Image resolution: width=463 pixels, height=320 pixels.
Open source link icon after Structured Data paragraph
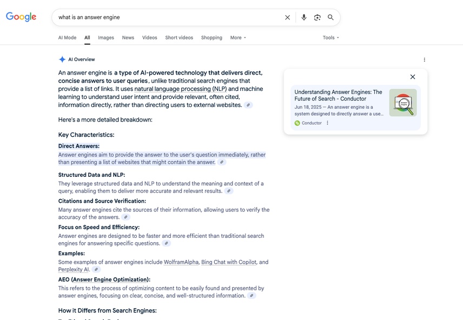click(229, 191)
